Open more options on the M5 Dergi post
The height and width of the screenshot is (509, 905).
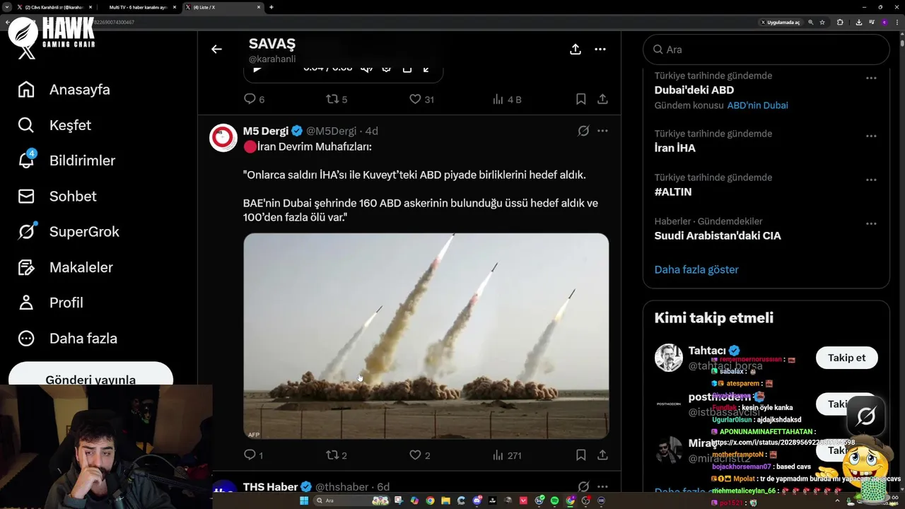[x=602, y=131]
